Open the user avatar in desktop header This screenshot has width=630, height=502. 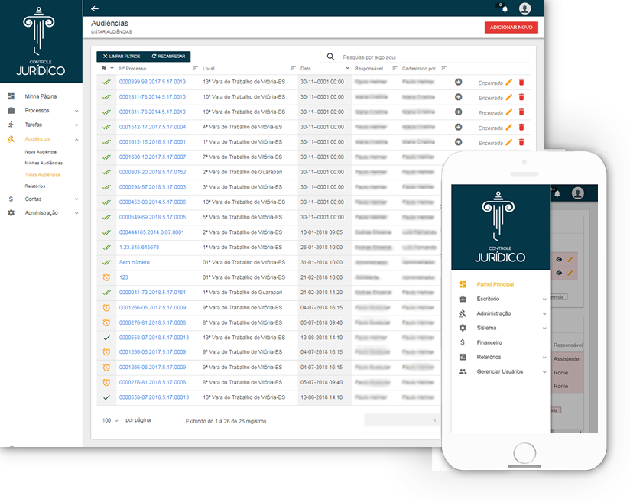coord(524,9)
